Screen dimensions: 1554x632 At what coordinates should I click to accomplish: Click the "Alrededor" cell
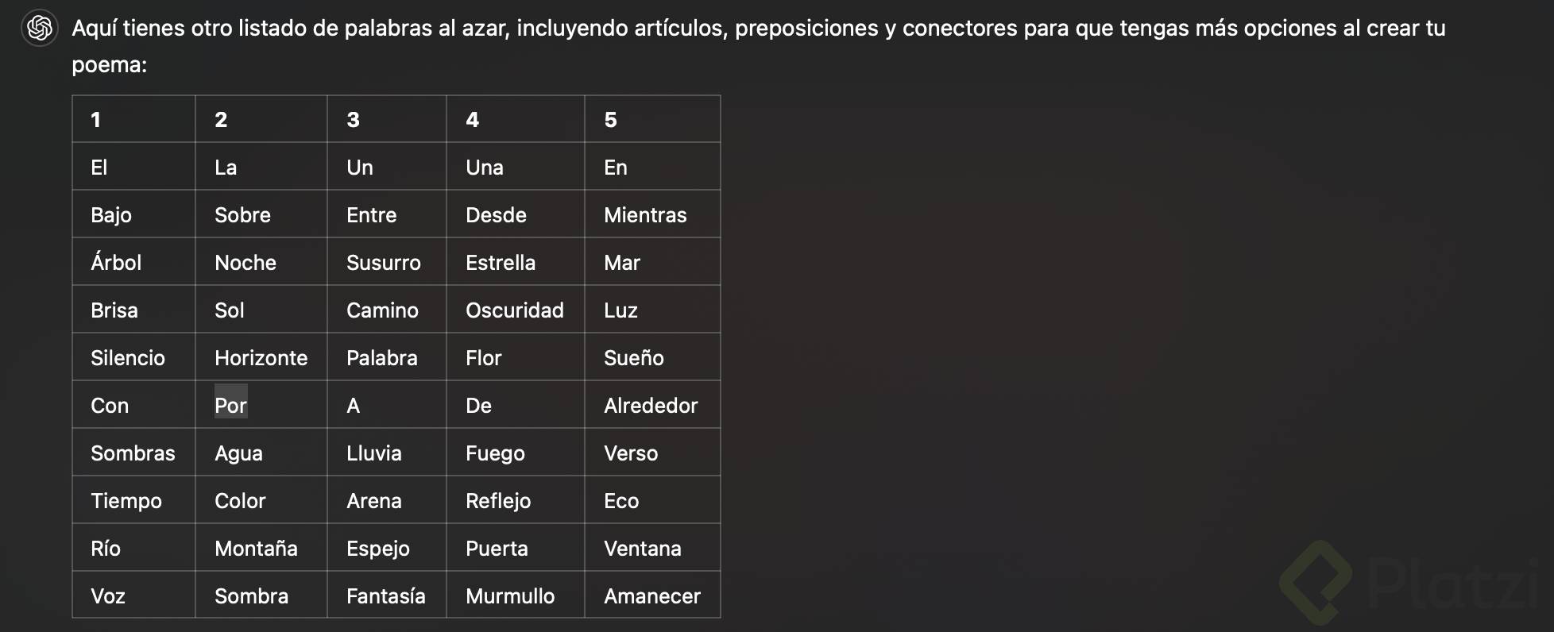point(650,406)
